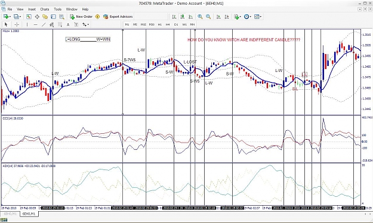The image size is (373, 223).
Task: Switch to the 6BH0,M1 chart tab
Action: click(x=10, y=213)
